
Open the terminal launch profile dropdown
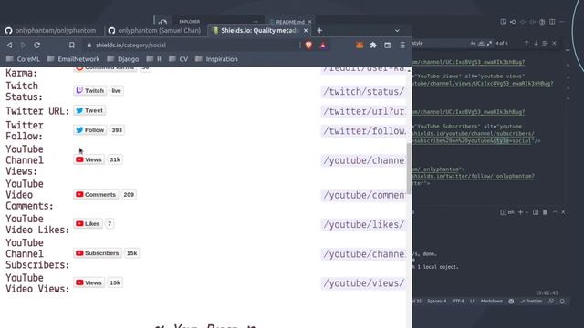tap(527, 212)
